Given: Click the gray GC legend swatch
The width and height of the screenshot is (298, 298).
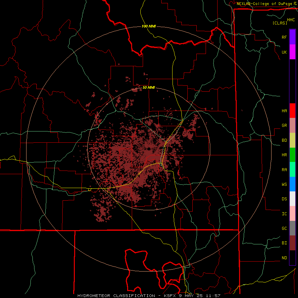Looking at the screenshot, I should click(292, 228).
